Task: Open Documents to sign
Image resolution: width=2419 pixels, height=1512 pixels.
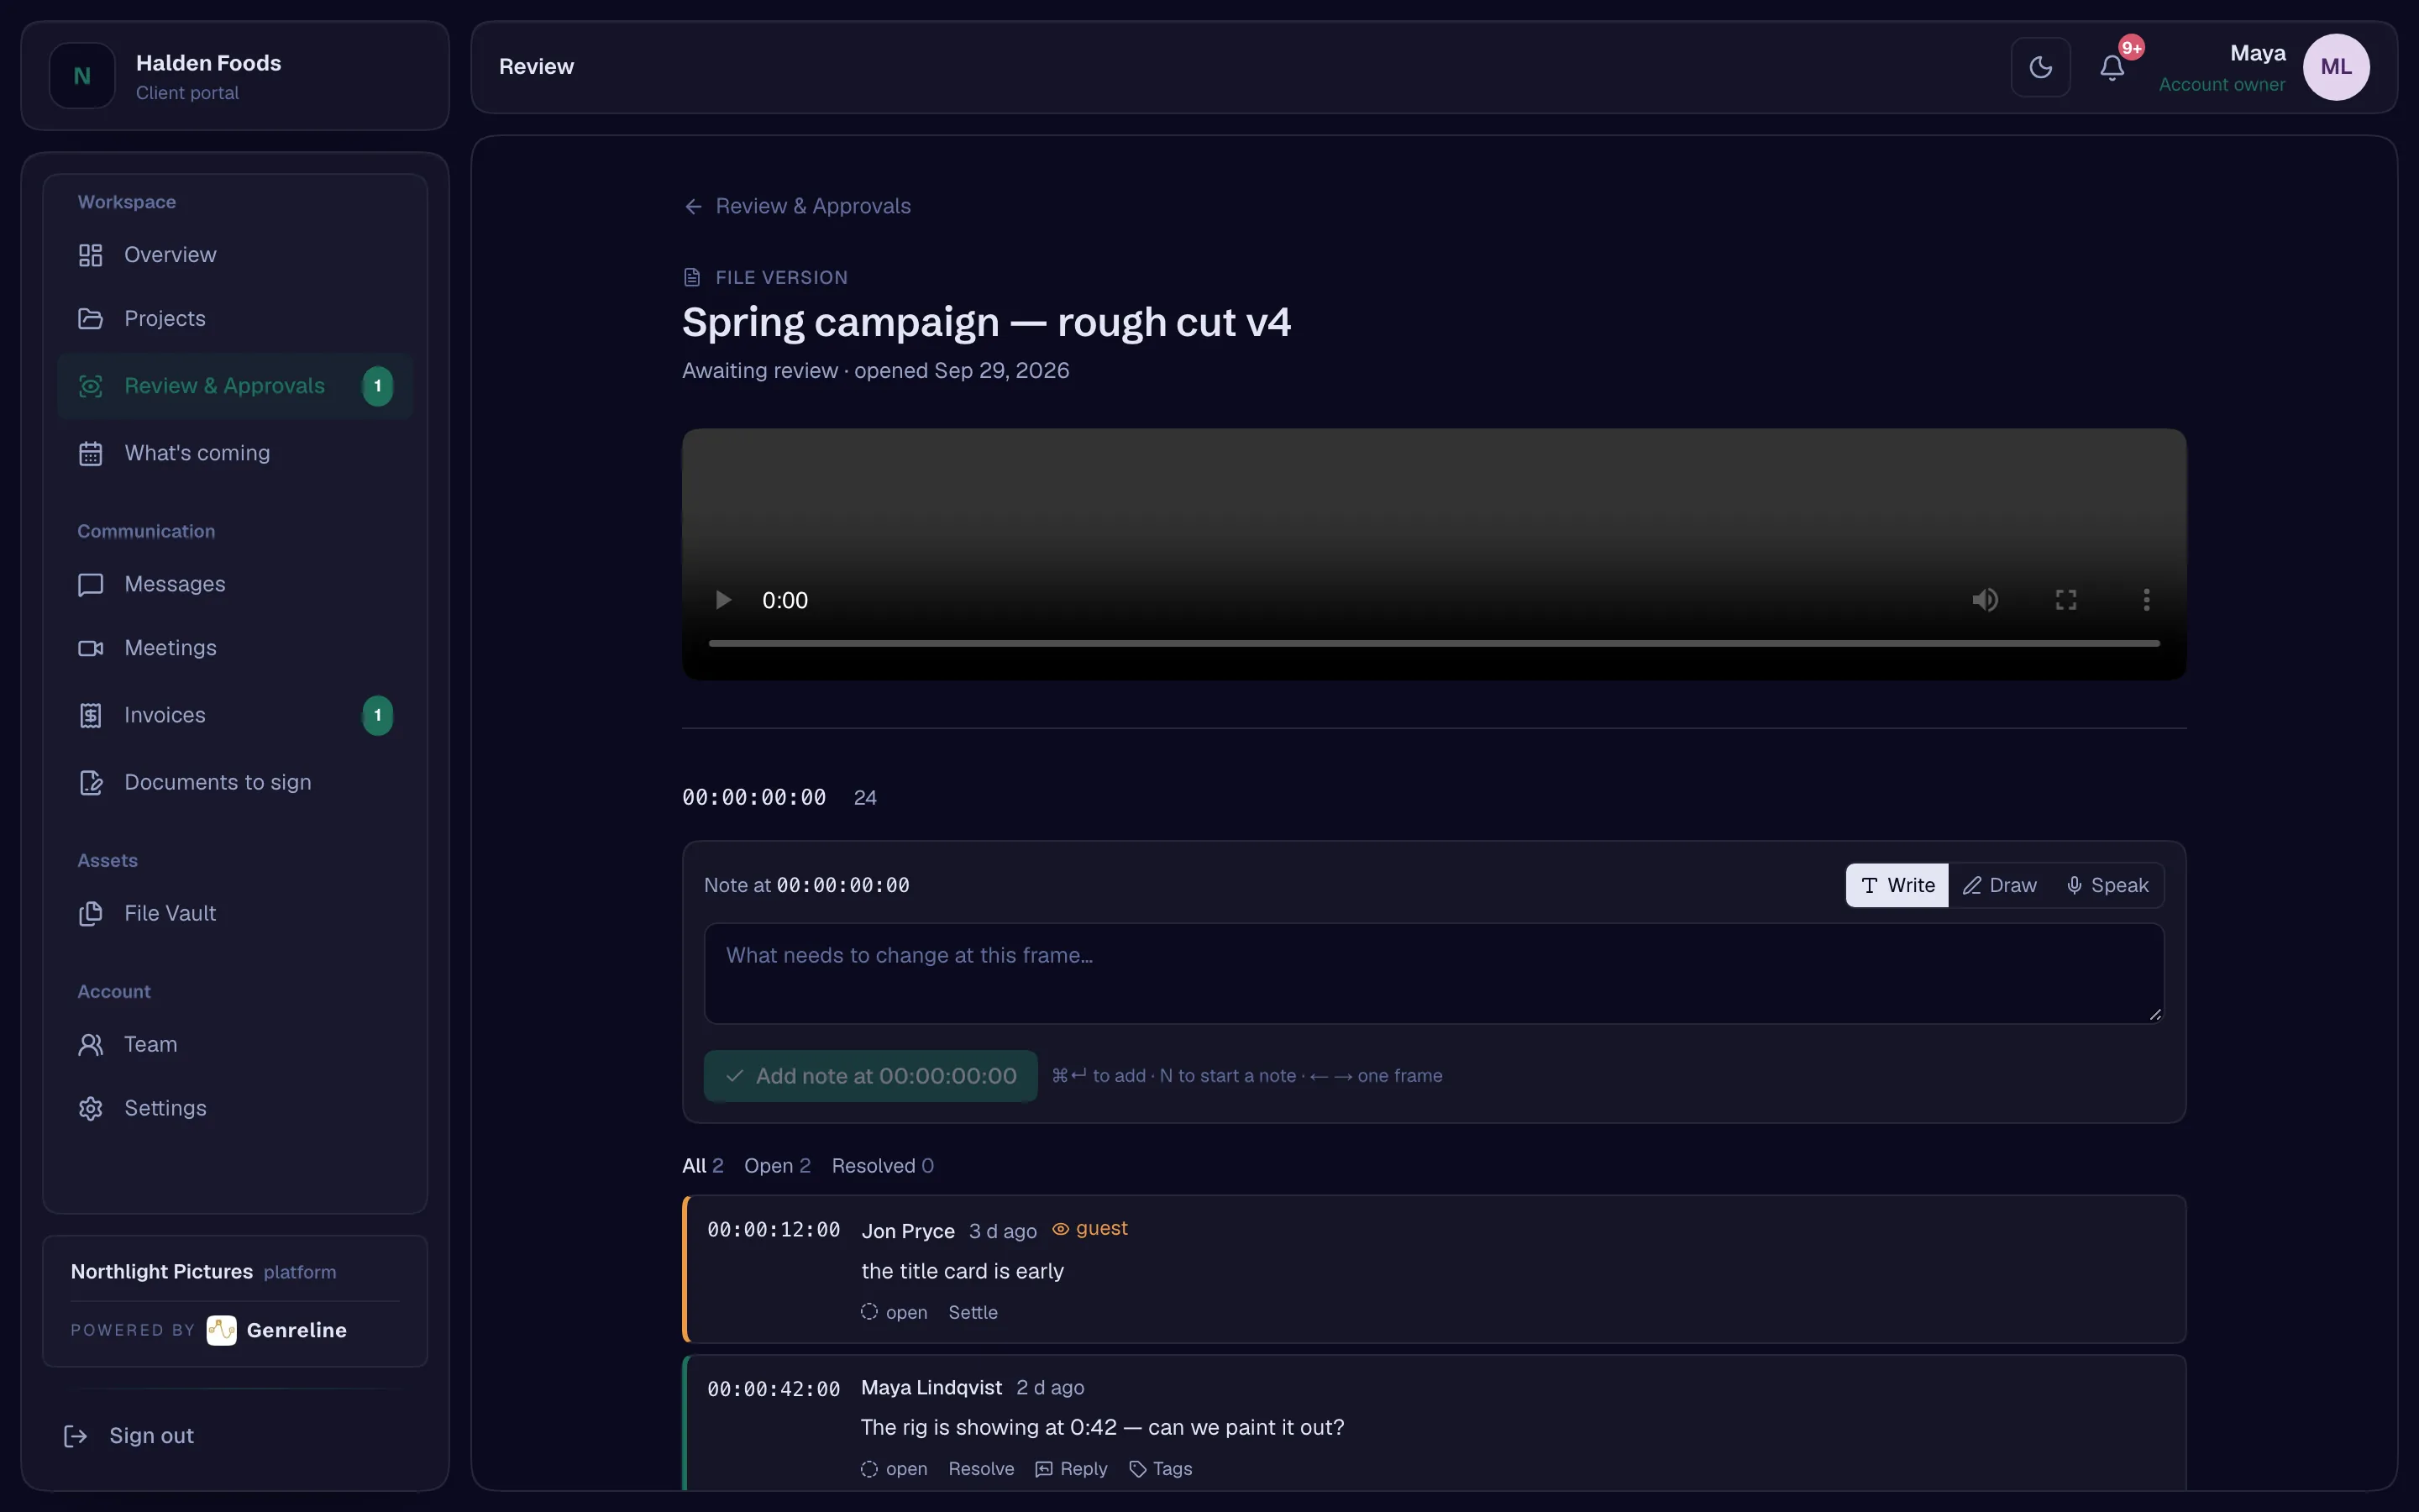Action: (235, 782)
